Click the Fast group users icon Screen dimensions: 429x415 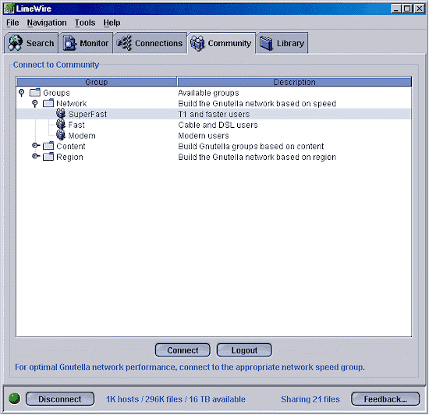[61, 125]
